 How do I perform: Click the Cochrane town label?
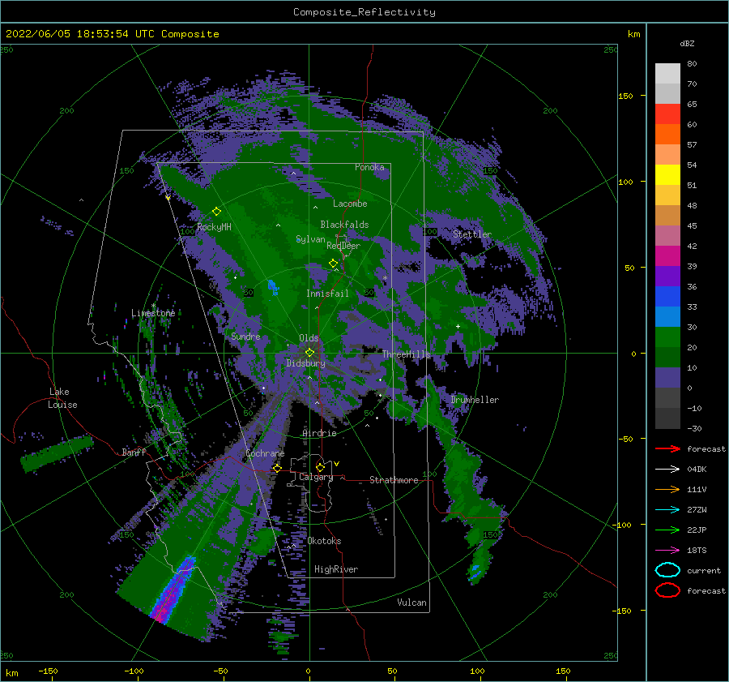[265, 453]
